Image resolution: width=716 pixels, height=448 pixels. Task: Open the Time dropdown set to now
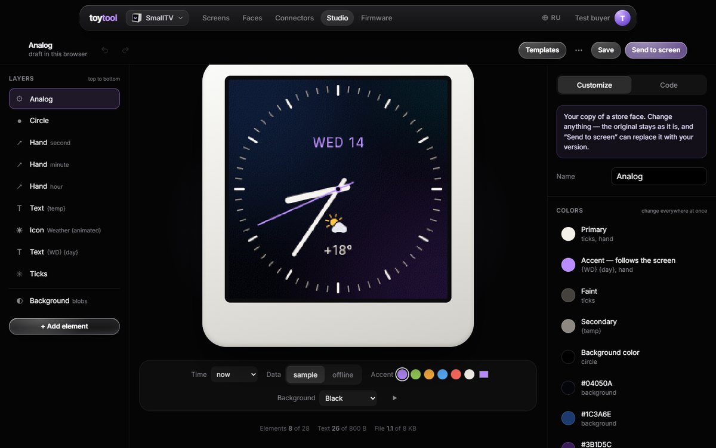point(234,375)
